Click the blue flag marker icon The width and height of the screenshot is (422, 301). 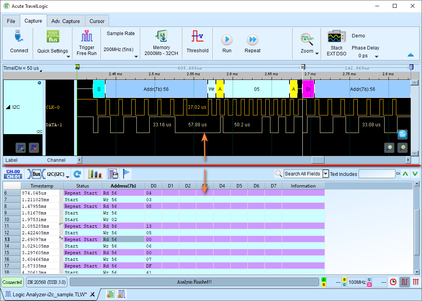[126, 174]
